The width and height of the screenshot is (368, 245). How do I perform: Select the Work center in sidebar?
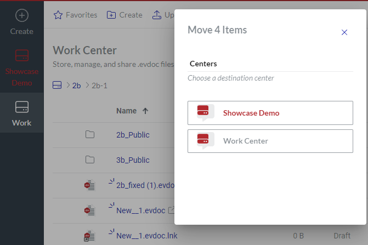point(22,113)
